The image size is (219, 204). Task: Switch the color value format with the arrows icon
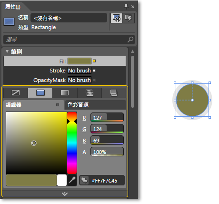point(84,180)
